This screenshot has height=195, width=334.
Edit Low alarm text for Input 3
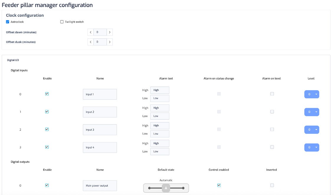click(160, 134)
